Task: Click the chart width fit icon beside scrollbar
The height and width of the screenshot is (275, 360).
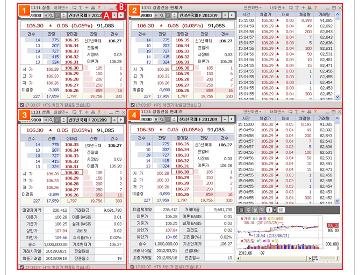Action: click(315, 258)
